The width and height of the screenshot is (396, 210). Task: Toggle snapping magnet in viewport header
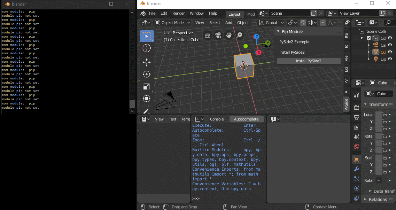point(303,23)
